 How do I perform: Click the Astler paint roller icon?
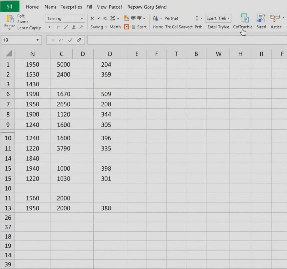click(275, 18)
